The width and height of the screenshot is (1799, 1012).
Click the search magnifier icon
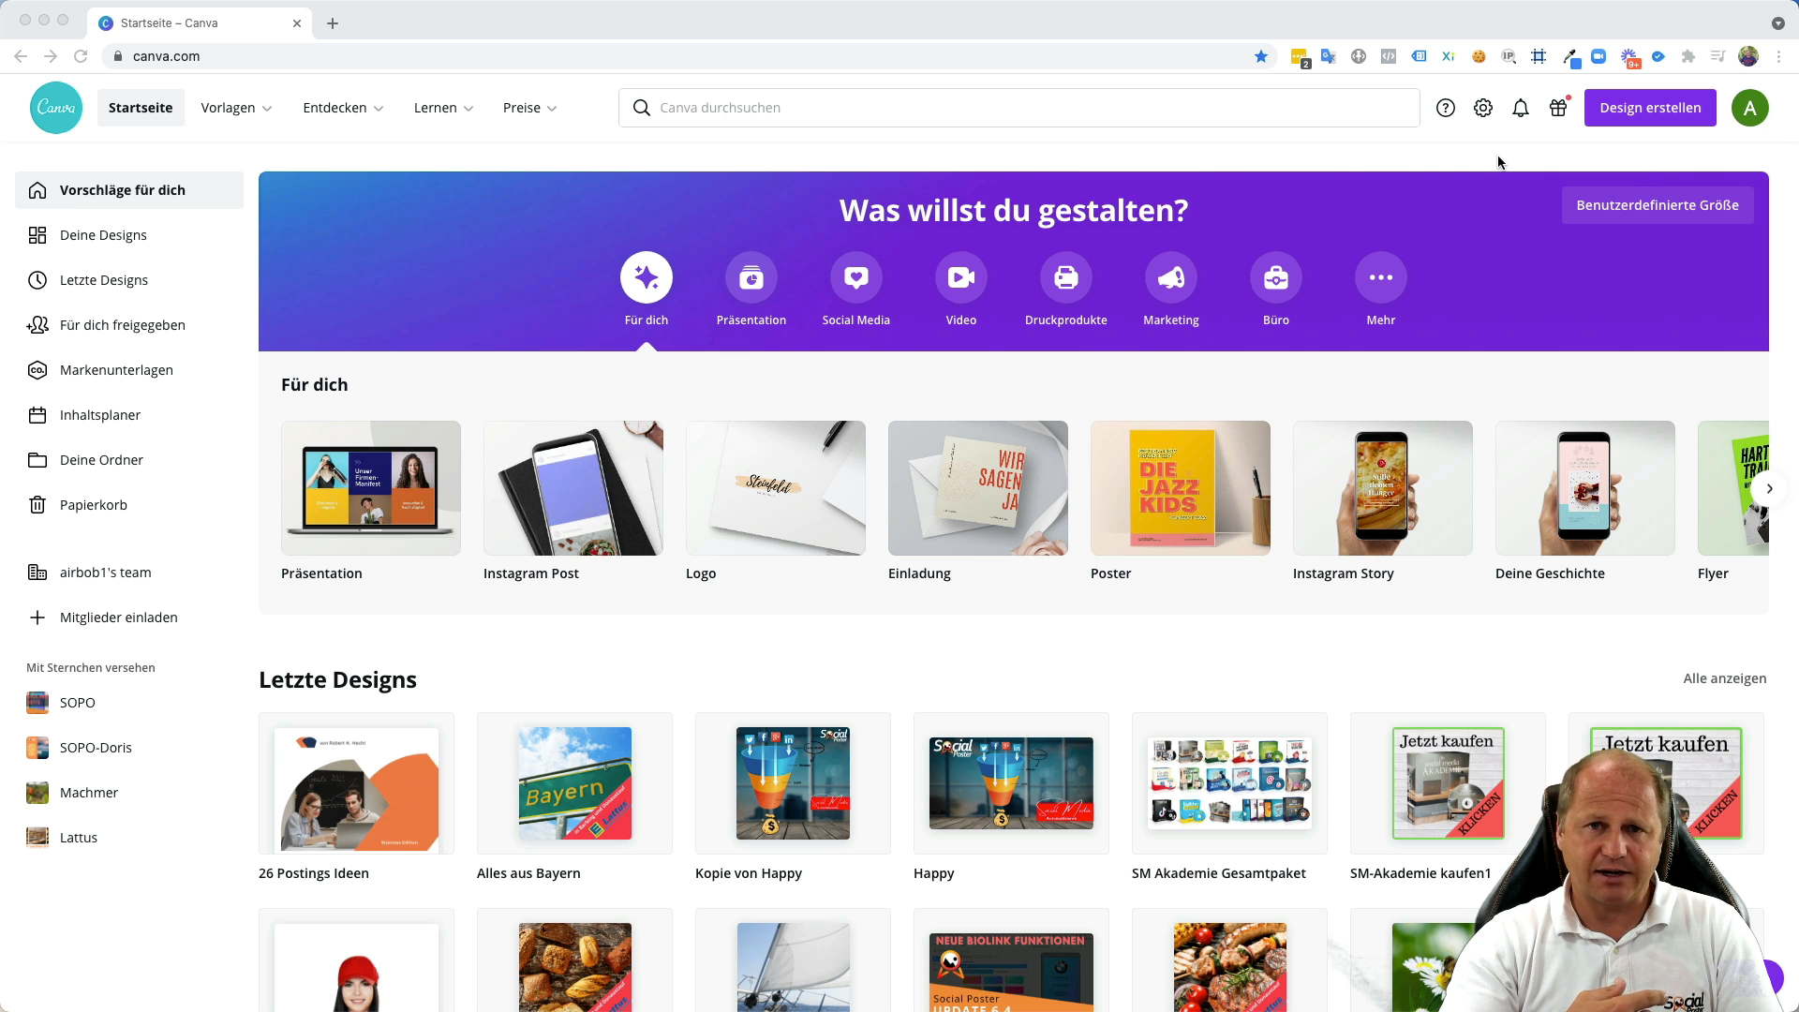642,108
